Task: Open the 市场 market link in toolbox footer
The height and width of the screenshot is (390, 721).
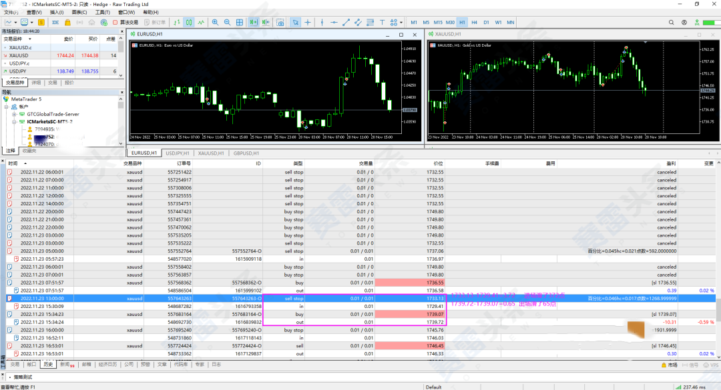Action: coord(670,365)
